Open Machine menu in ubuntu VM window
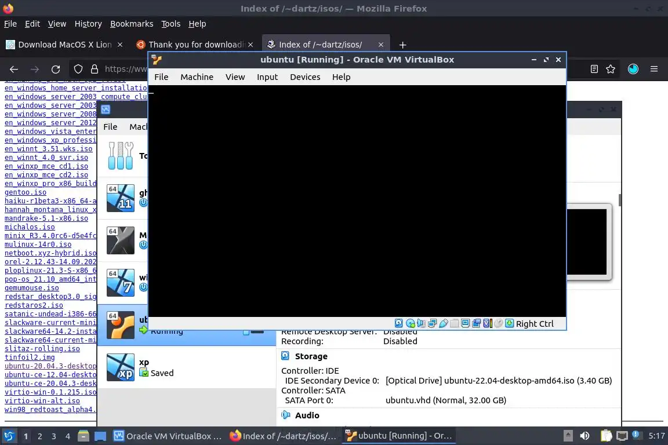This screenshot has width=668, height=445. pyautogui.click(x=197, y=77)
